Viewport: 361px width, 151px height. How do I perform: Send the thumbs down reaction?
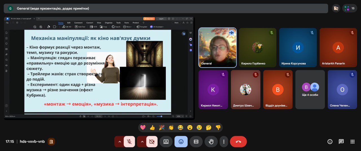click(218, 128)
